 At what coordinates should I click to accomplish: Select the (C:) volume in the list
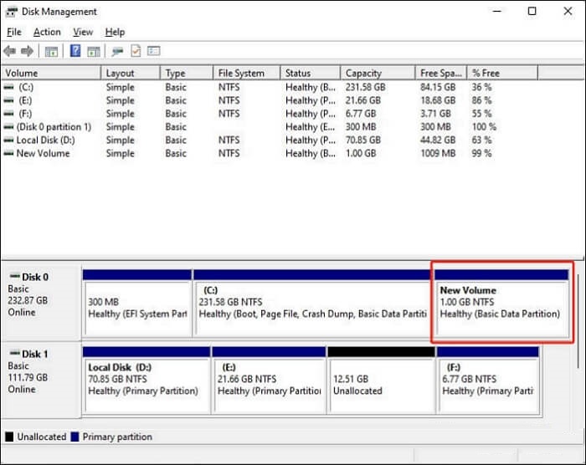[26, 87]
